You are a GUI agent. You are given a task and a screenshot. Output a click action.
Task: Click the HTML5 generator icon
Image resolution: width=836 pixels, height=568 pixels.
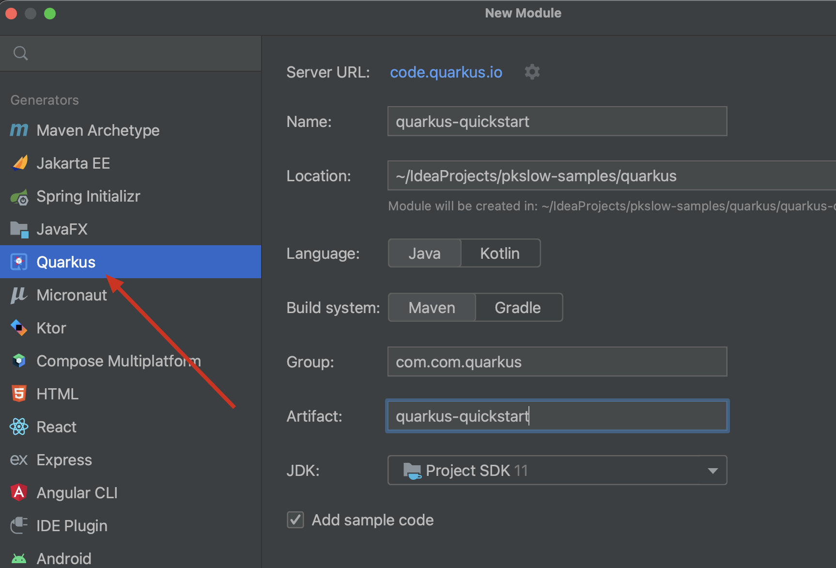[x=19, y=394]
